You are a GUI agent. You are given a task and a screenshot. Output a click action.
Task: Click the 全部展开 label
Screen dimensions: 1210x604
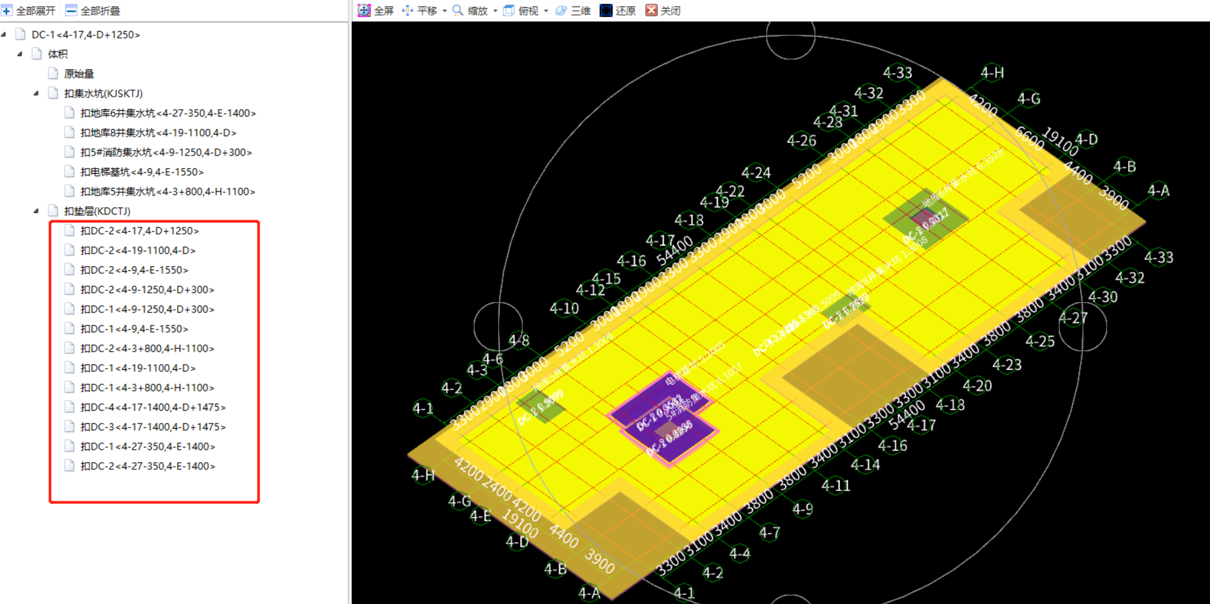[x=36, y=11]
